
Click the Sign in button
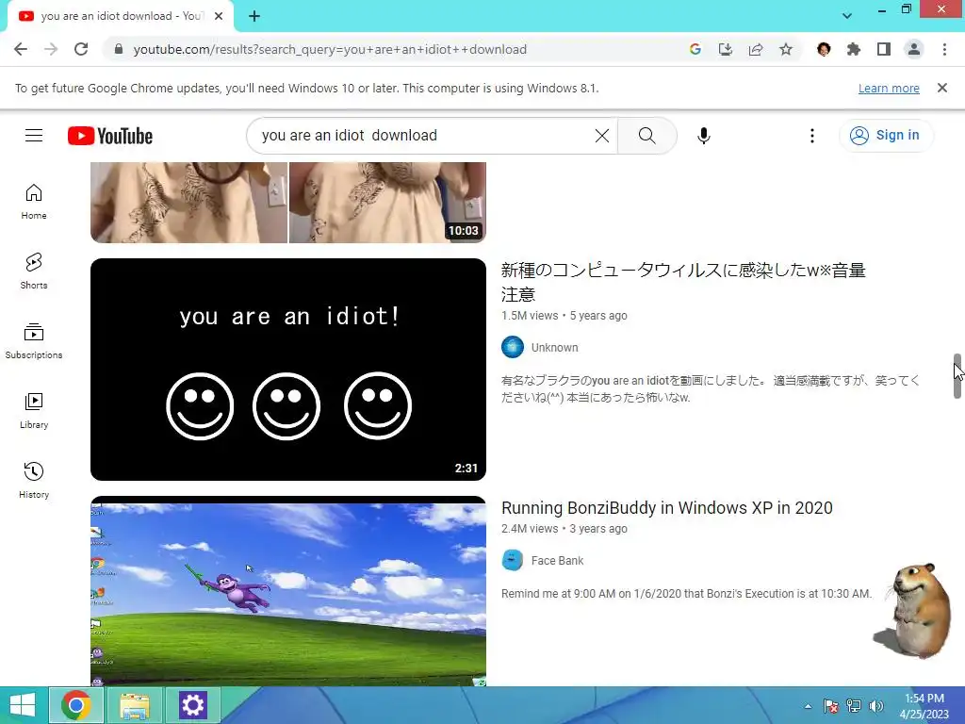pyautogui.click(x=886, y=136)
